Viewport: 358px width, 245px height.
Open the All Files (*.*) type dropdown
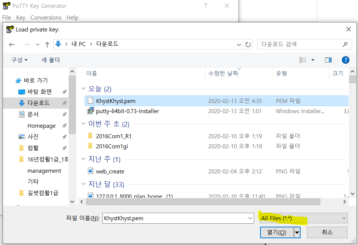(304, 218)
